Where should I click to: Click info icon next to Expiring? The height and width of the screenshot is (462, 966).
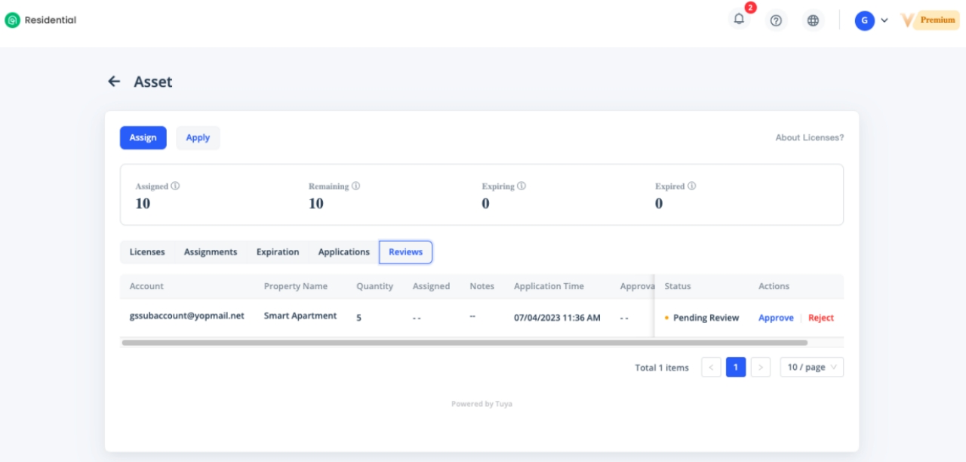[521, 186]
